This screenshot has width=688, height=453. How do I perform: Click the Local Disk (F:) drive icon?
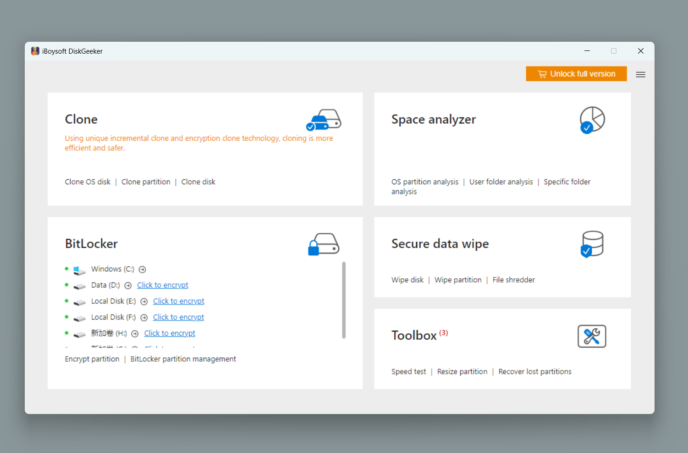pyautogui.click(x=79, y=319)
